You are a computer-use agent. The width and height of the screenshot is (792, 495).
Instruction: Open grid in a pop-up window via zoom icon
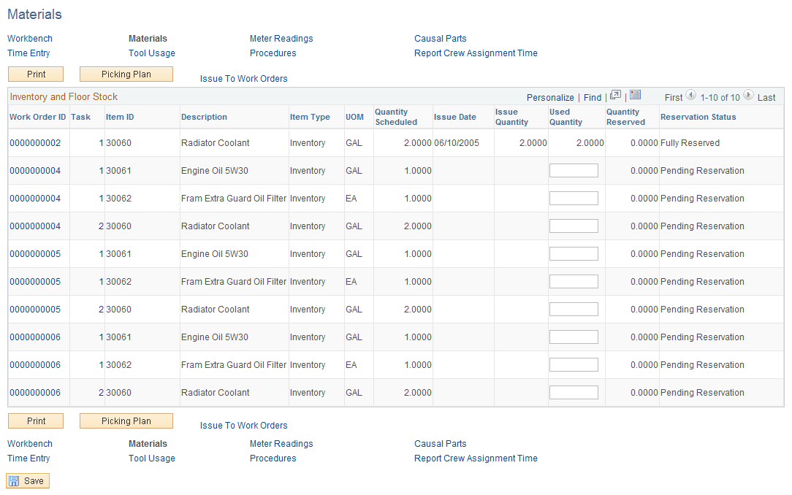[x=616, y=96]
